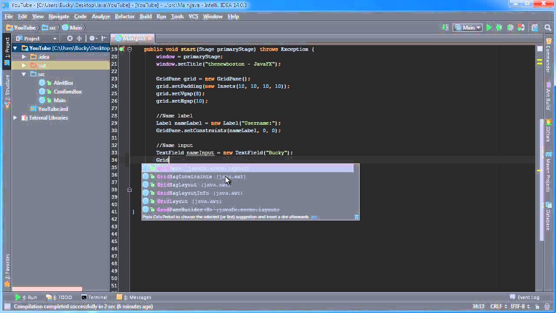This screenshot has width=556, height=313.
Task: Open Project Structure icon in toolbar
Action: 535,27
